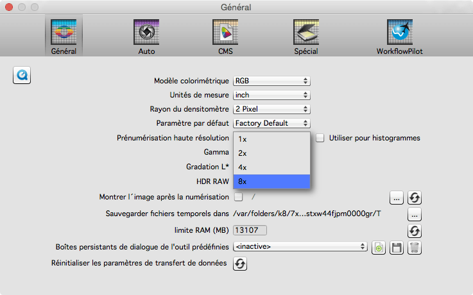This screenshot has width=473, height=295.
Task: Reset data transfer parameters
Action: pyautogui.click(x=239, y=264)
